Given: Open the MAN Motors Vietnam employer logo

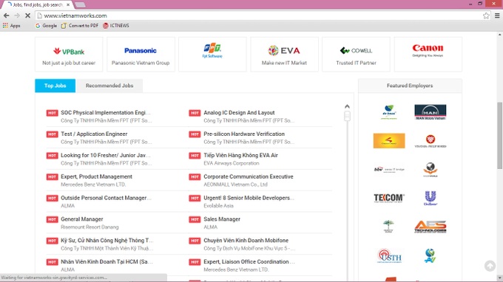Looking at the screenshot, I should pyautogui.click(x=431, y=112).
